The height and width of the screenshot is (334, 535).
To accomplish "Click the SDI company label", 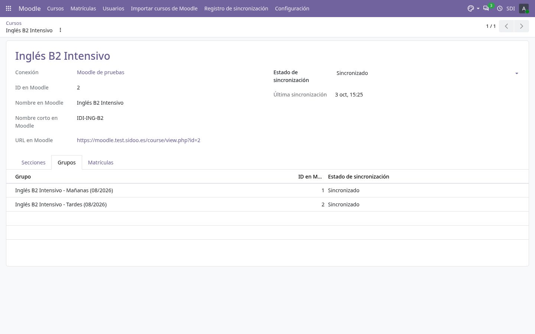I will [510, 8].
